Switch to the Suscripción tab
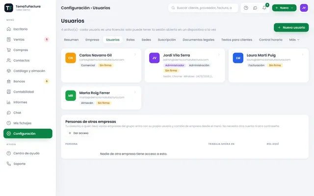Image resolution: width=314 pixels, height=196 pixels. (x=167, y=40)
